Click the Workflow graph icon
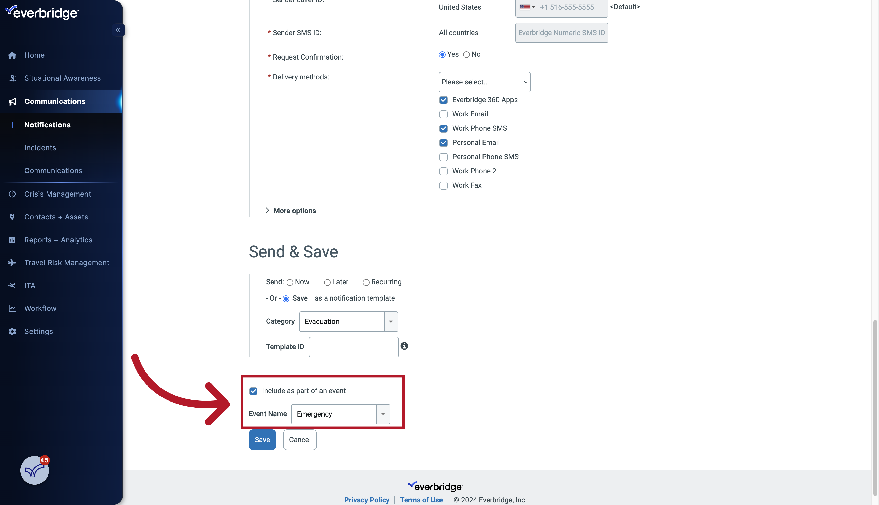The height and width of the screenshot is (505, 879). click(x=12, y=308)
